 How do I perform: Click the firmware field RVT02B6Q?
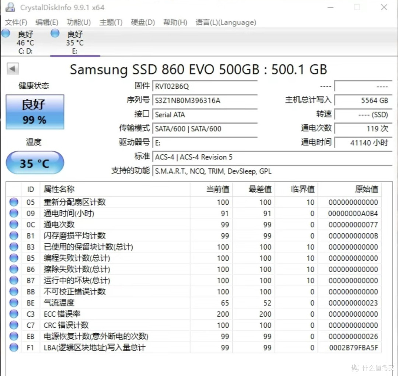point(205,86)
